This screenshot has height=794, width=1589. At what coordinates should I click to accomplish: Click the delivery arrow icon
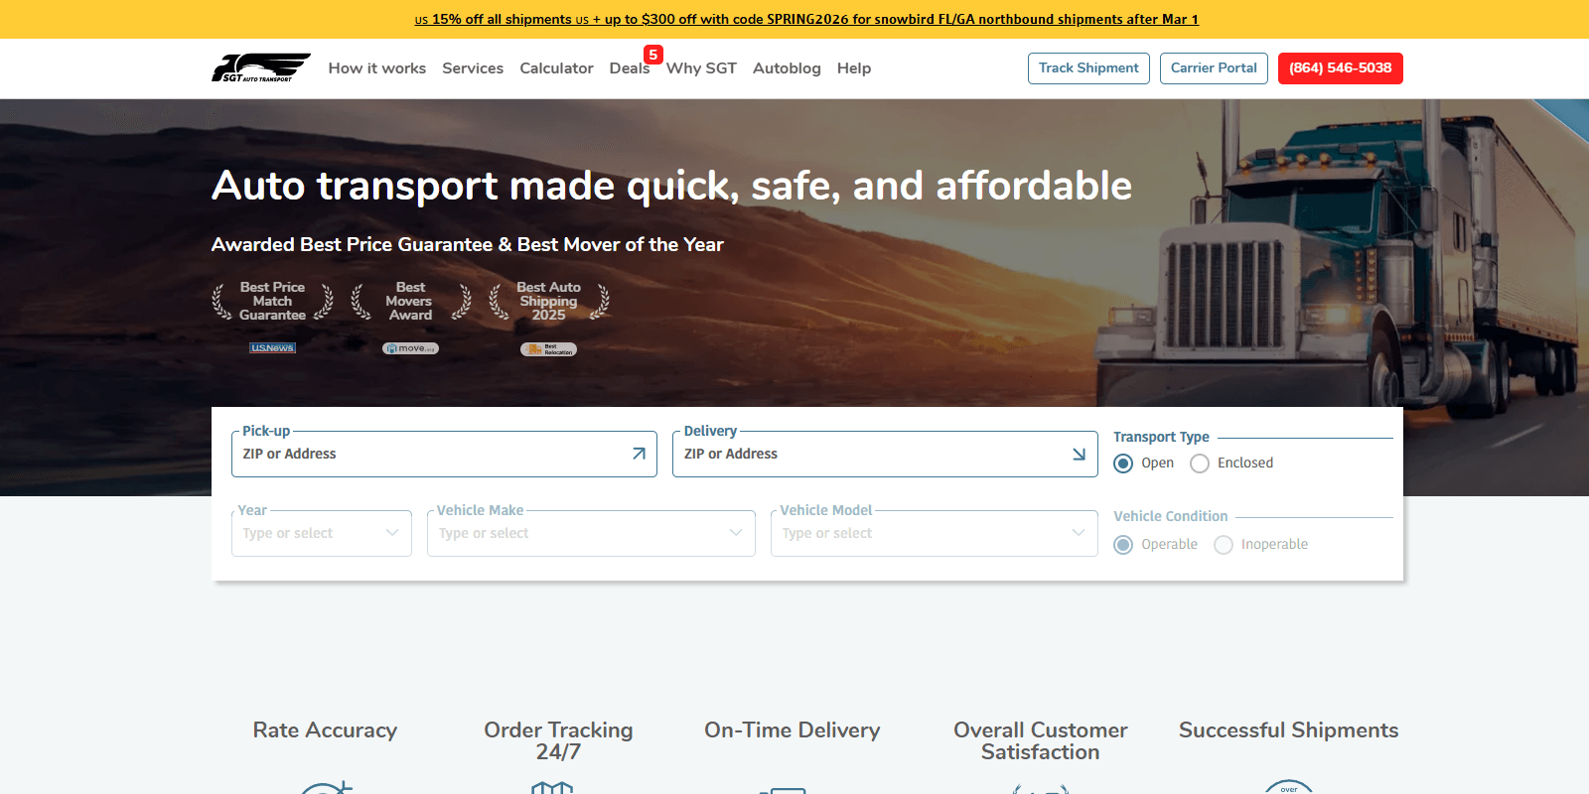(x=1079, y=454)
